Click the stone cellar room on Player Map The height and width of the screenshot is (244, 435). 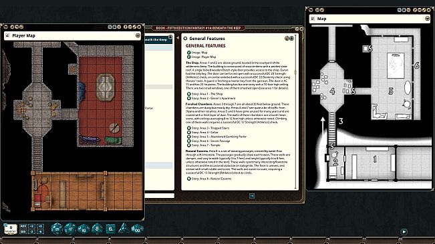coord(37,109)
